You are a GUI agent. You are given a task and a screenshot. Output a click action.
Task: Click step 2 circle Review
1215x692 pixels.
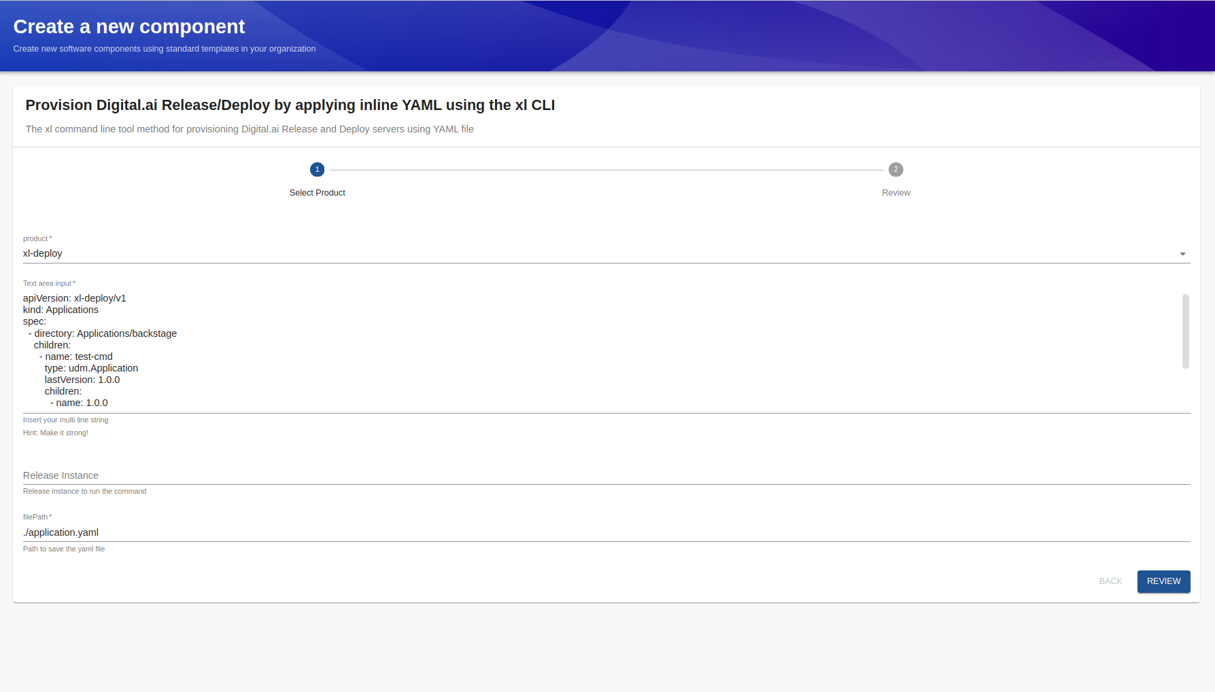click(x=895, y=170)
